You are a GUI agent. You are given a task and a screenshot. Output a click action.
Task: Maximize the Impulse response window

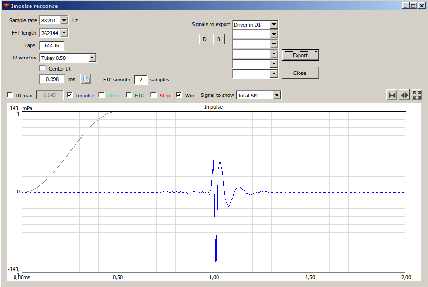413,6
